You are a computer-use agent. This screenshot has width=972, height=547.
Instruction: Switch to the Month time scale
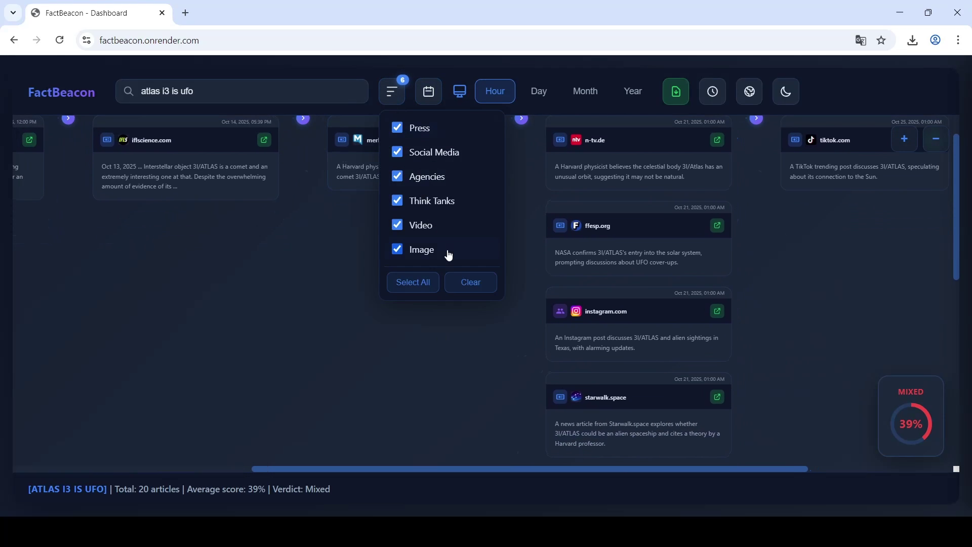[585, 92]
